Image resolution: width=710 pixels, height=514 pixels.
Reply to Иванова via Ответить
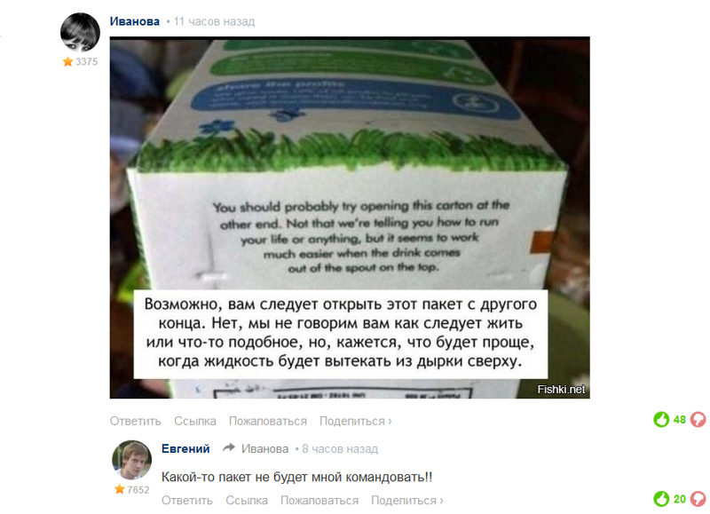tap(136, 421)
